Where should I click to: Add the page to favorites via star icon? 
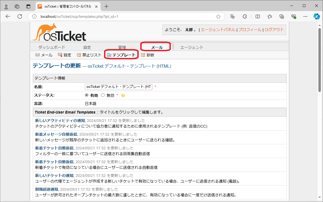(x=218, y=16)
